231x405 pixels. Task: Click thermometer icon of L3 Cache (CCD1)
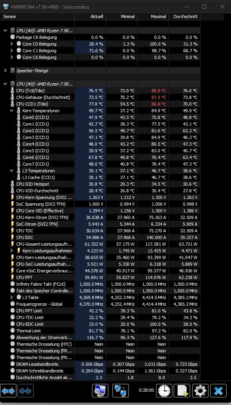pyautogui.click(x=18, y=177)
